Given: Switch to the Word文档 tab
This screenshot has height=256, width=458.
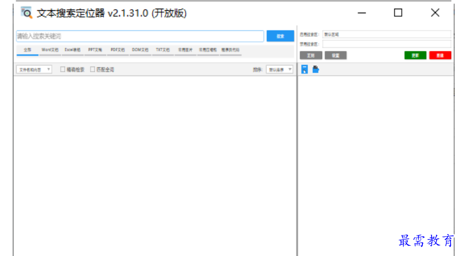Looking at the screenshot, I should tap(50, 50).
